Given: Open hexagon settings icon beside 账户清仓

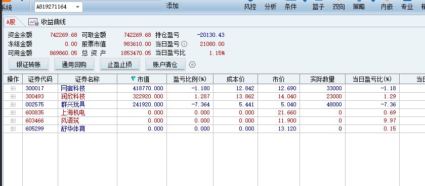Looking at the screenshot, I should 192,65.
